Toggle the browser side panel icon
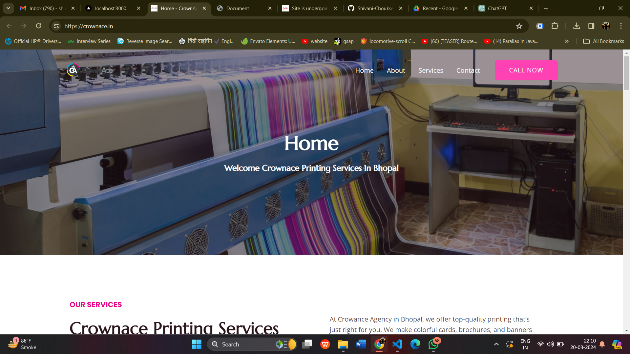 (591, 26)
